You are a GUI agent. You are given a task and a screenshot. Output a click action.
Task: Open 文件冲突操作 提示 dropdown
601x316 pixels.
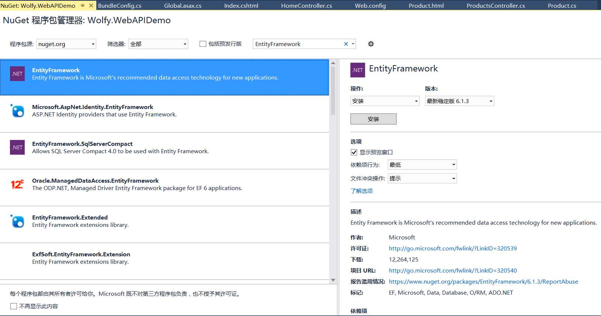point(422,178)
